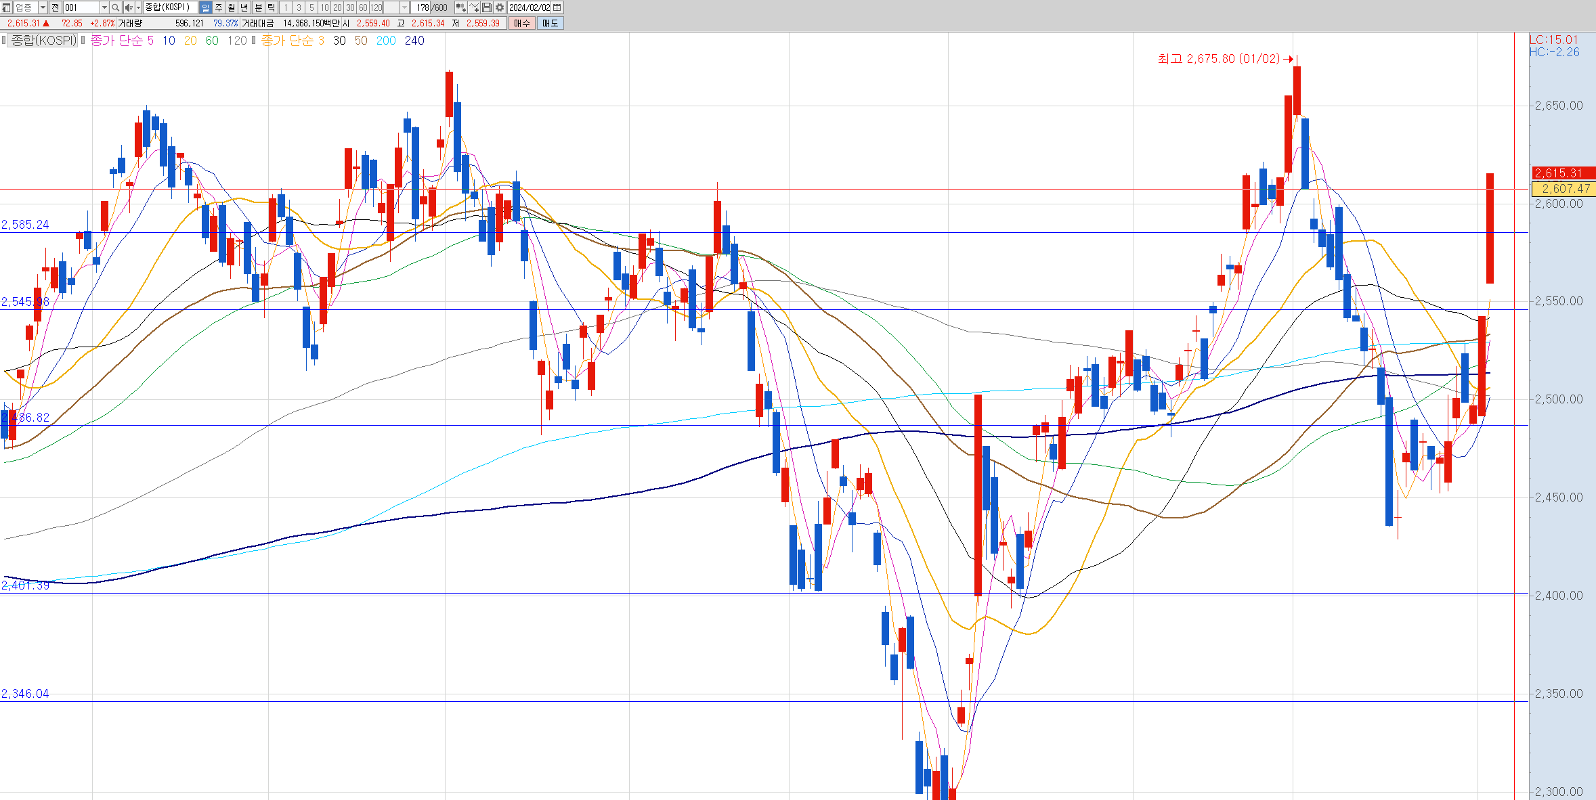
Task: Click the 매수 buy button
Action: (x=521, y=23)
